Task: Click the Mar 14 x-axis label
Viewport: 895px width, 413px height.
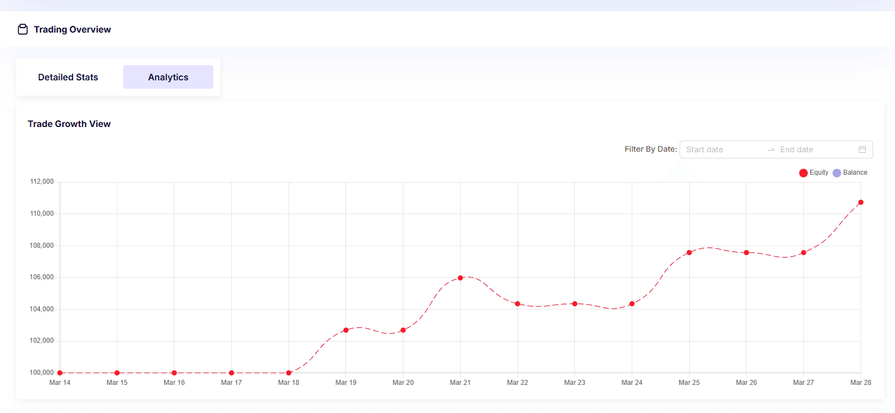Action: click(x=60, y=383)
